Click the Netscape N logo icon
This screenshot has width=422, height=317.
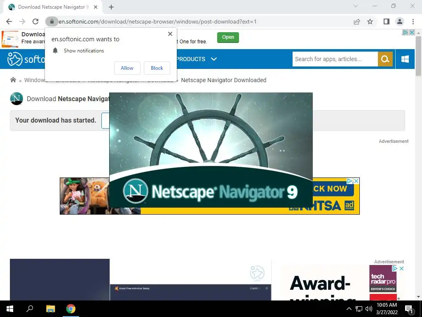point(16,99)
